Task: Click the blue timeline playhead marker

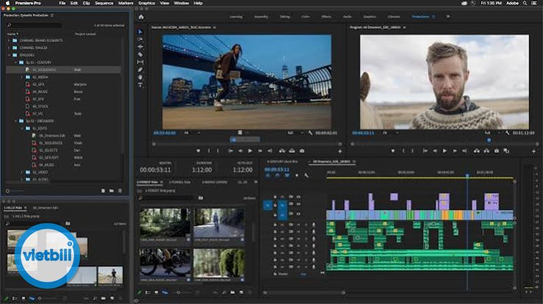Action: [467, 176]
